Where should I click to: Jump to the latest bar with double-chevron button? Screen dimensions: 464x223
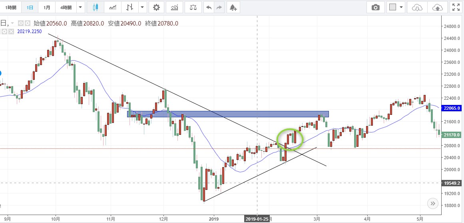433,203
